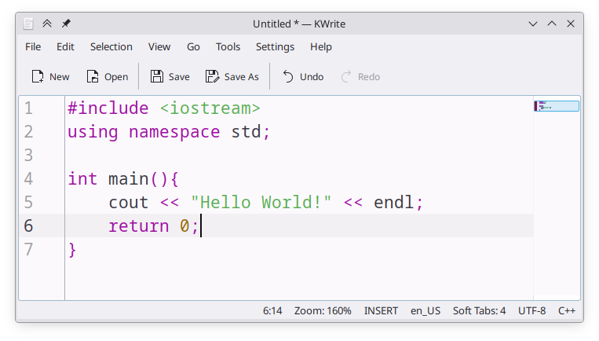Open the 6:14 cursor position indicator

coord(272,311)
